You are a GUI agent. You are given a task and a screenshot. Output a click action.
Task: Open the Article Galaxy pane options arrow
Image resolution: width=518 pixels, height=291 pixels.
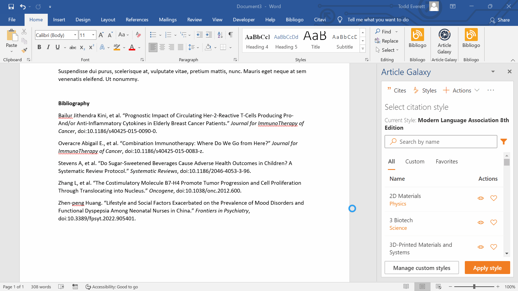pos(493,71)
